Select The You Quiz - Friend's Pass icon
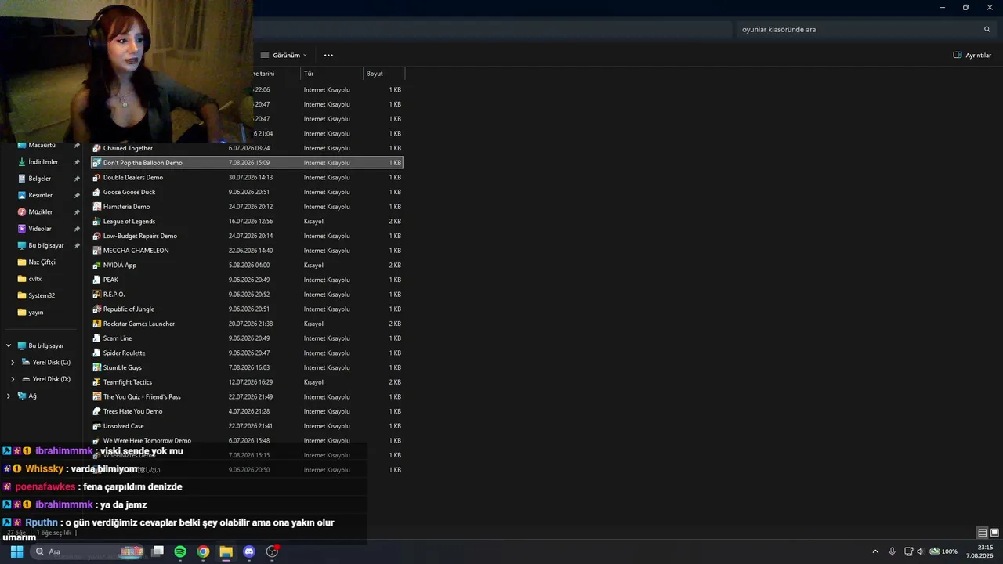The height and width of the screenshot is (564, 1003). [97, 397]
